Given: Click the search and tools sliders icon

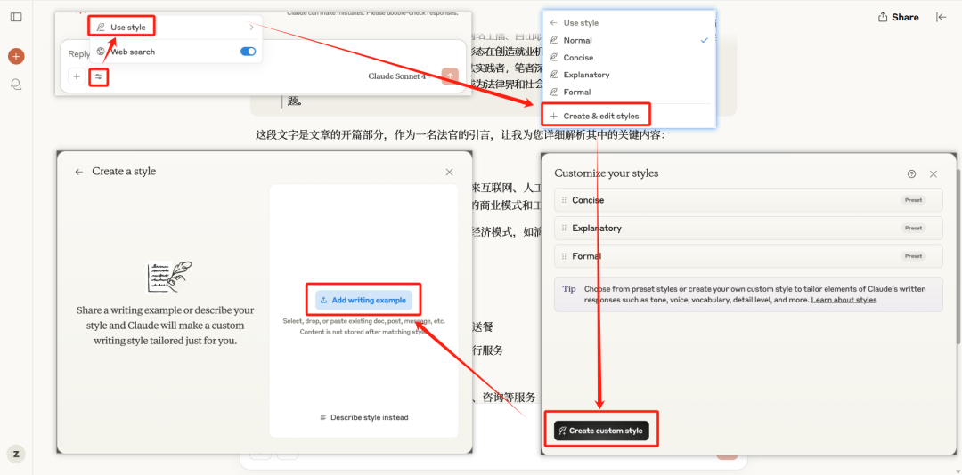Looking at the screenshot, I should click(x=99, y=77).
